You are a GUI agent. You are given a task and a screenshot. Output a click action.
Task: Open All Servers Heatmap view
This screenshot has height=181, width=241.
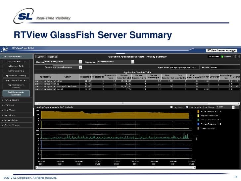tap(16, 61)
